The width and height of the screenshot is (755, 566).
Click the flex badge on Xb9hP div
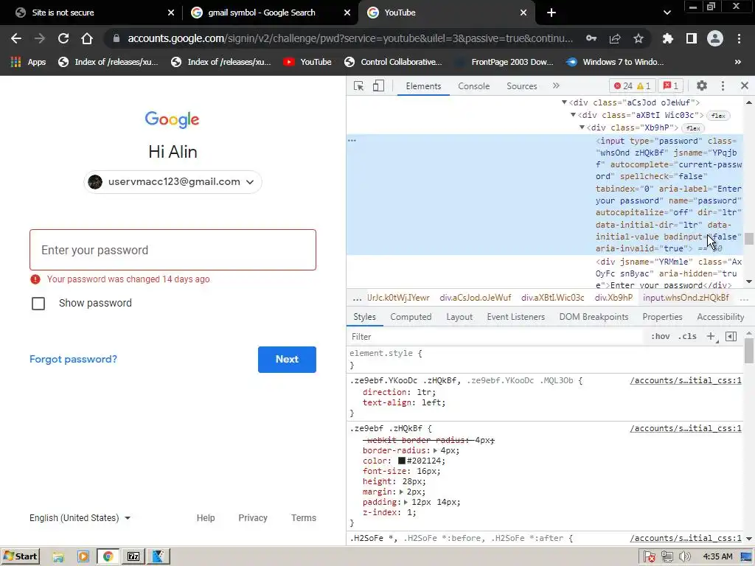tap(693, 128)
